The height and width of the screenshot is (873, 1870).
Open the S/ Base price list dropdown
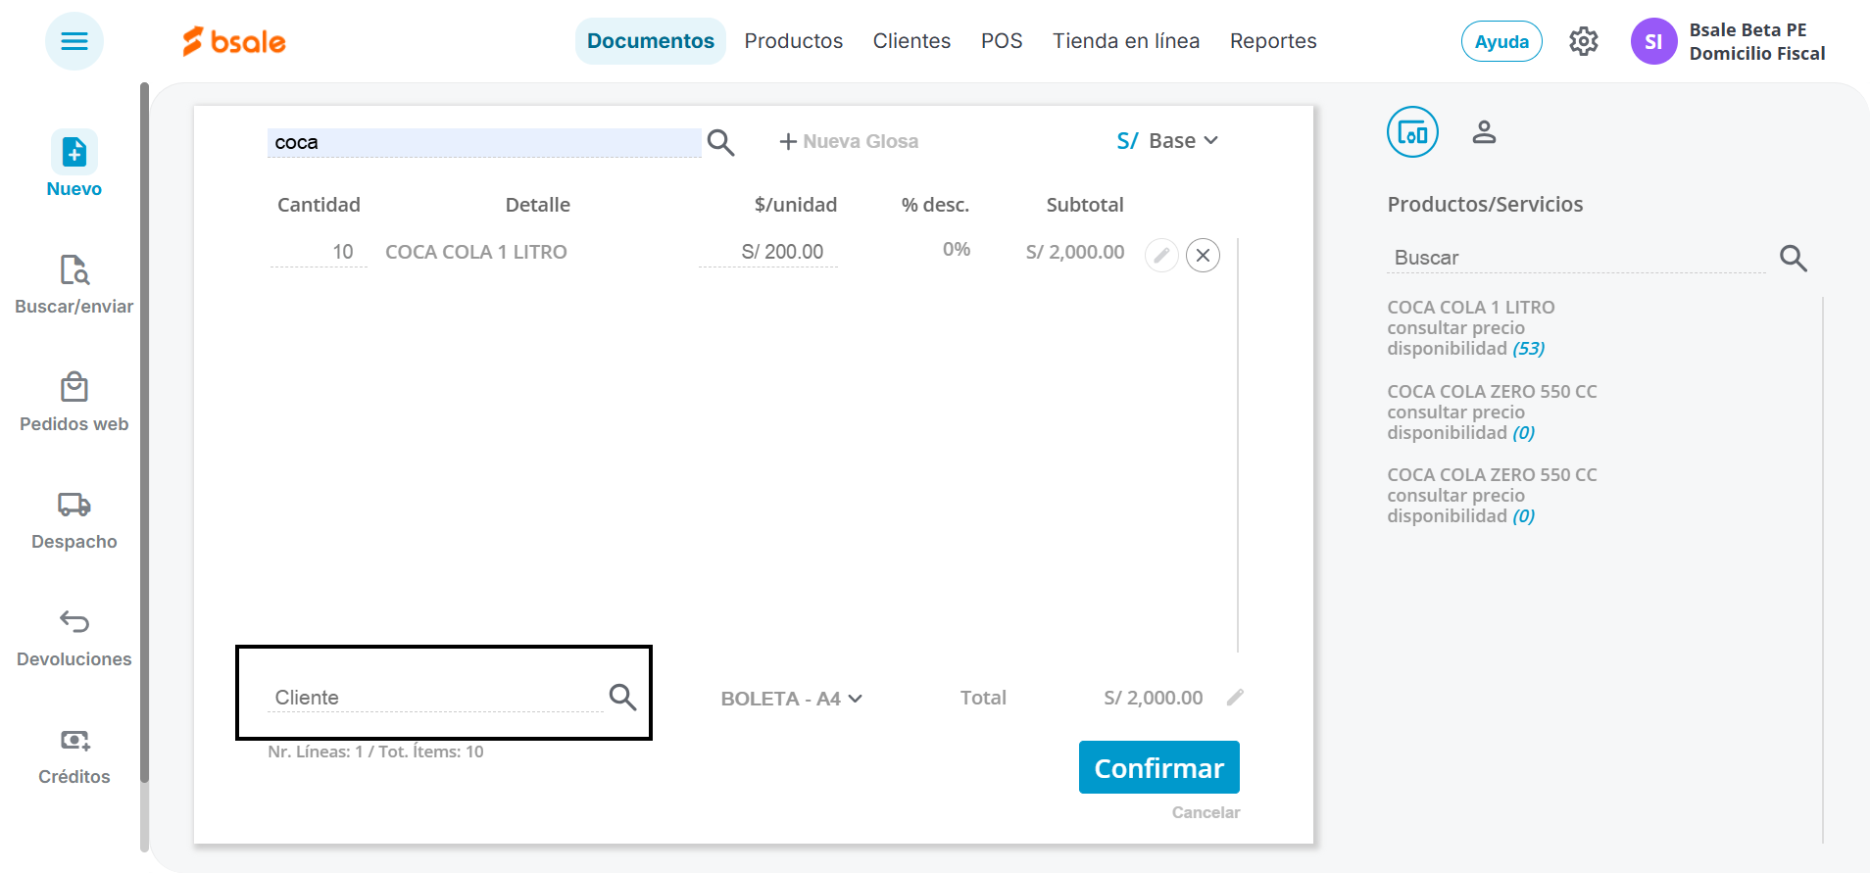[x=1167, y=141]
